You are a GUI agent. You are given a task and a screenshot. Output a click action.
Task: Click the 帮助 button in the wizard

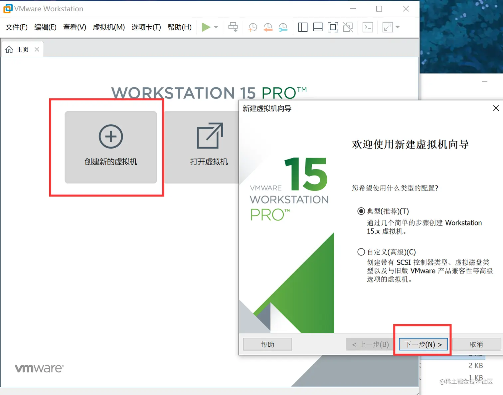(267, 344)
